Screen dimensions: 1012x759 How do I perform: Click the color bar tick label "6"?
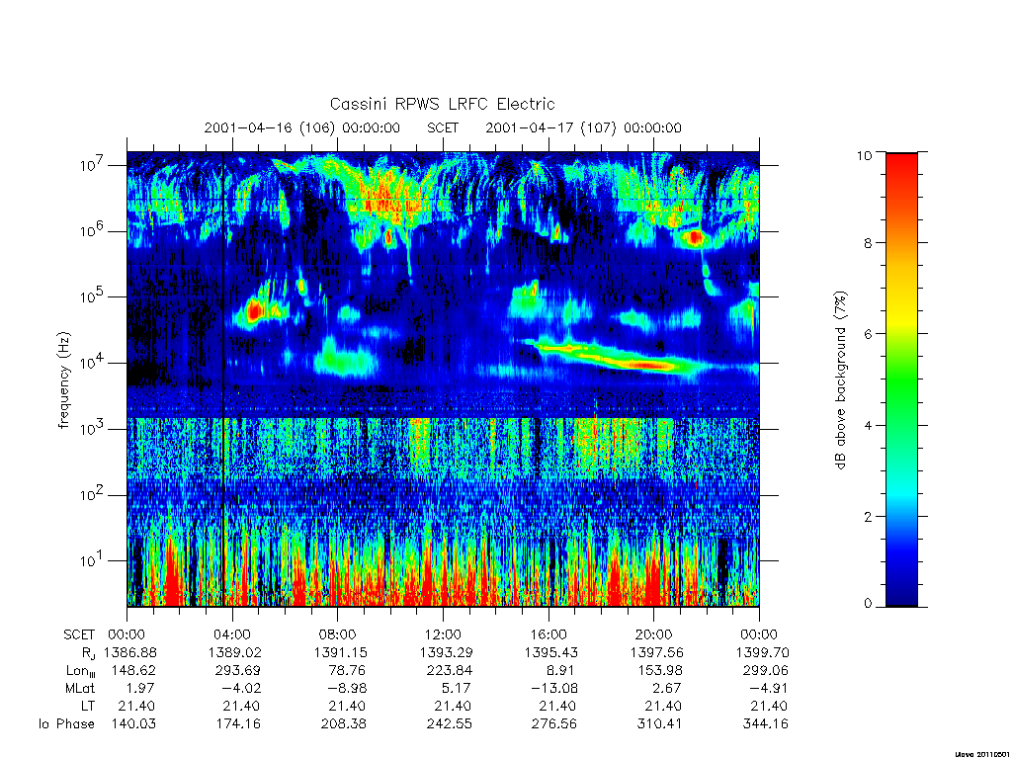click(x=868, y=334)
